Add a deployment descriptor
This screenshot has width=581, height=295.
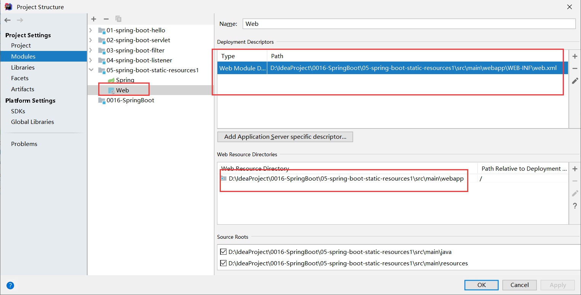575,56
